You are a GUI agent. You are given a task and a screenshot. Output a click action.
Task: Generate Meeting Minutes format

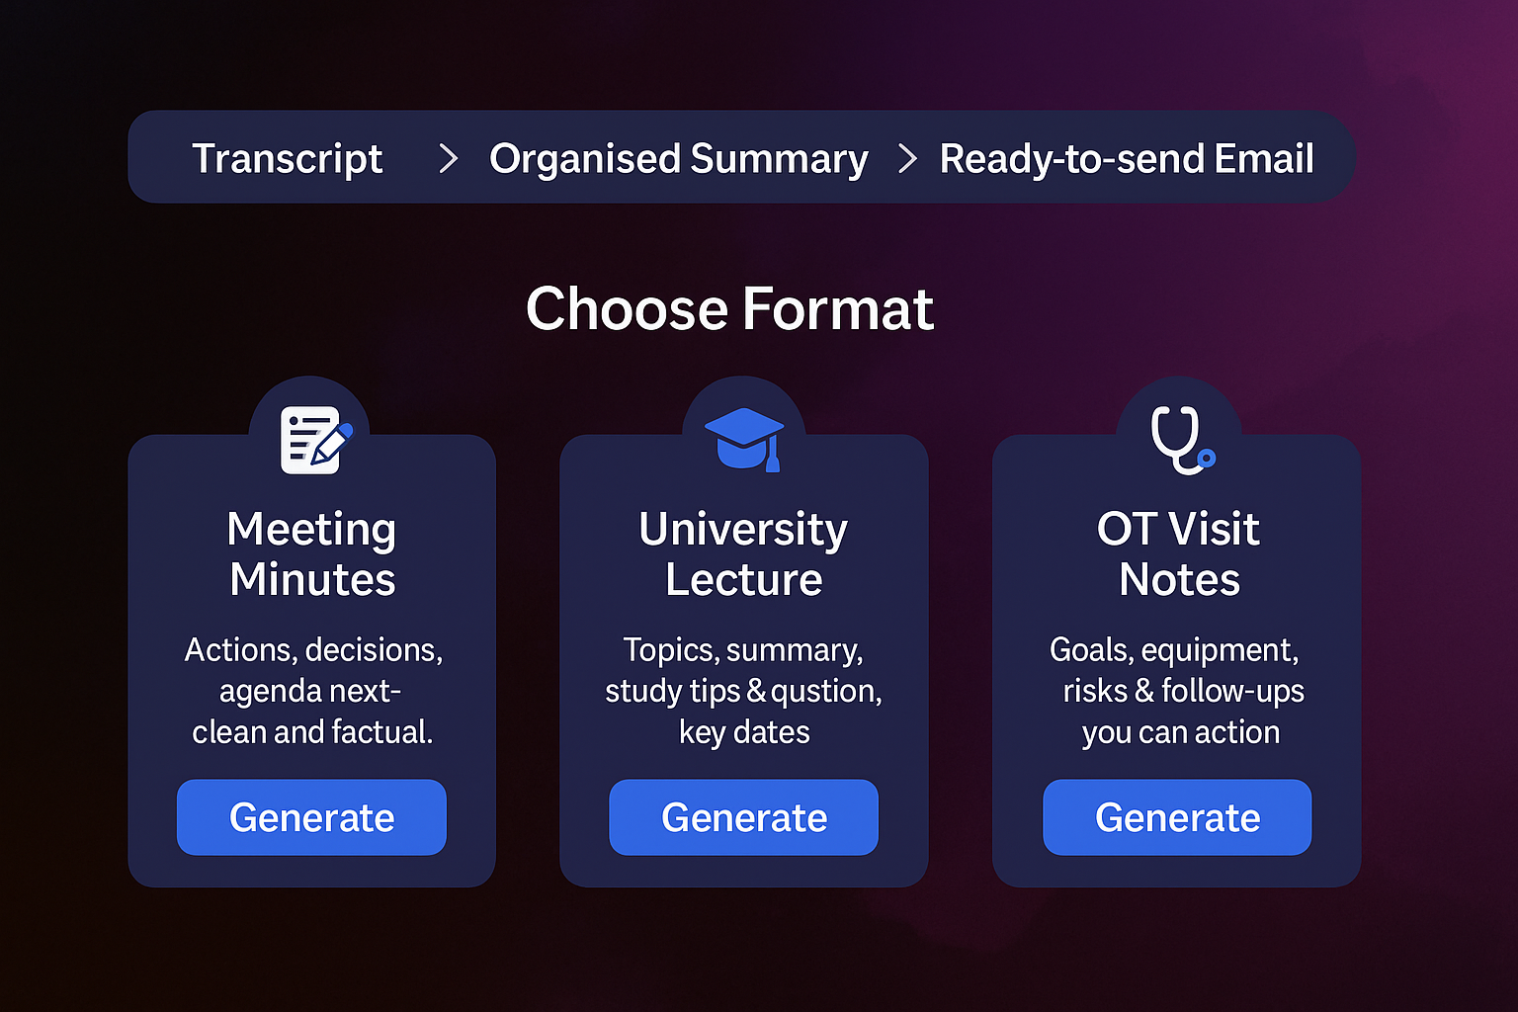coord(311,817)
